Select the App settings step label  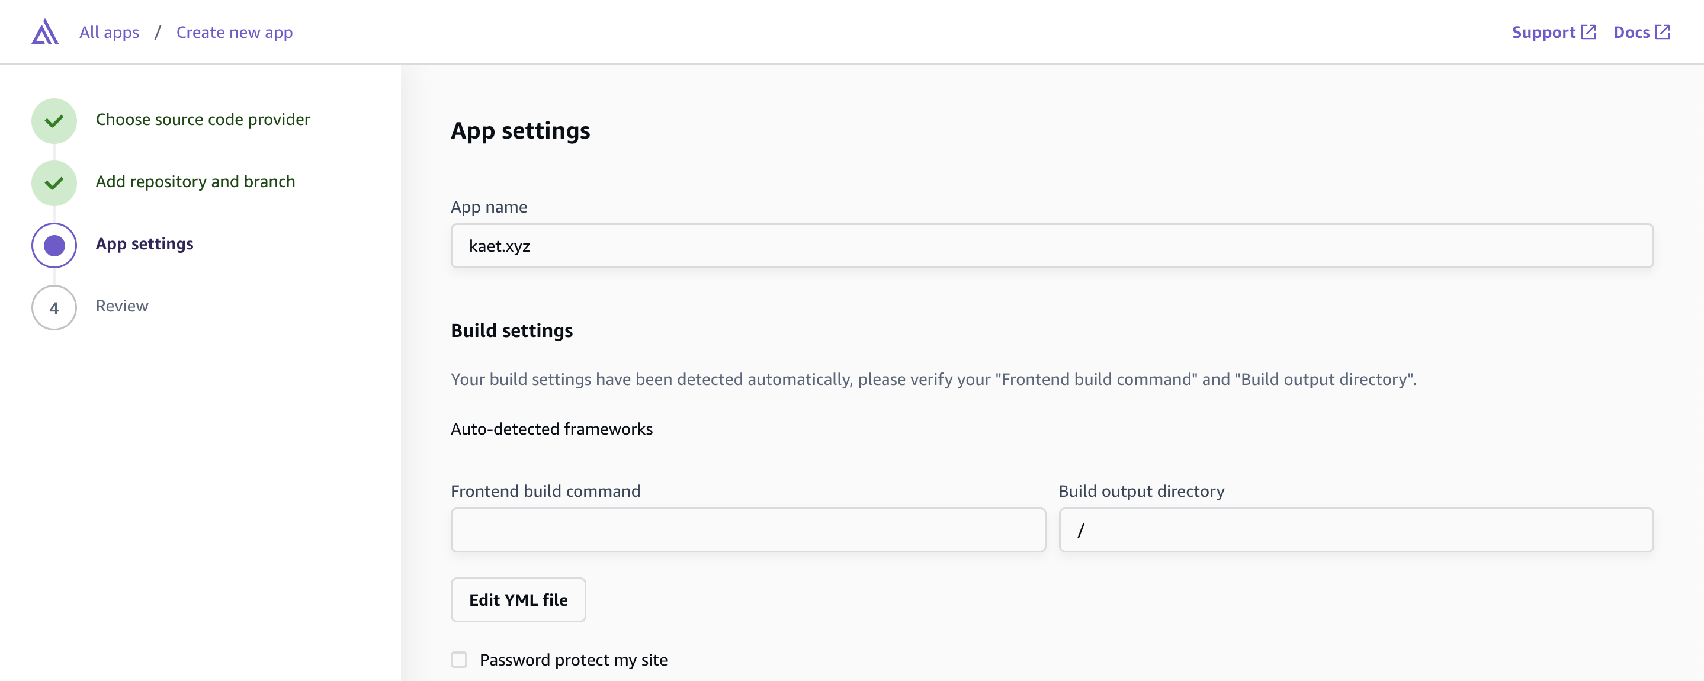[144, 244]
